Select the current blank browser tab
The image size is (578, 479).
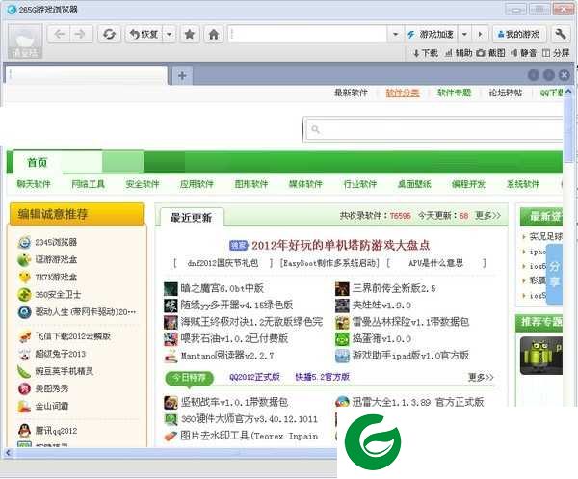click(x=86, y=75)
